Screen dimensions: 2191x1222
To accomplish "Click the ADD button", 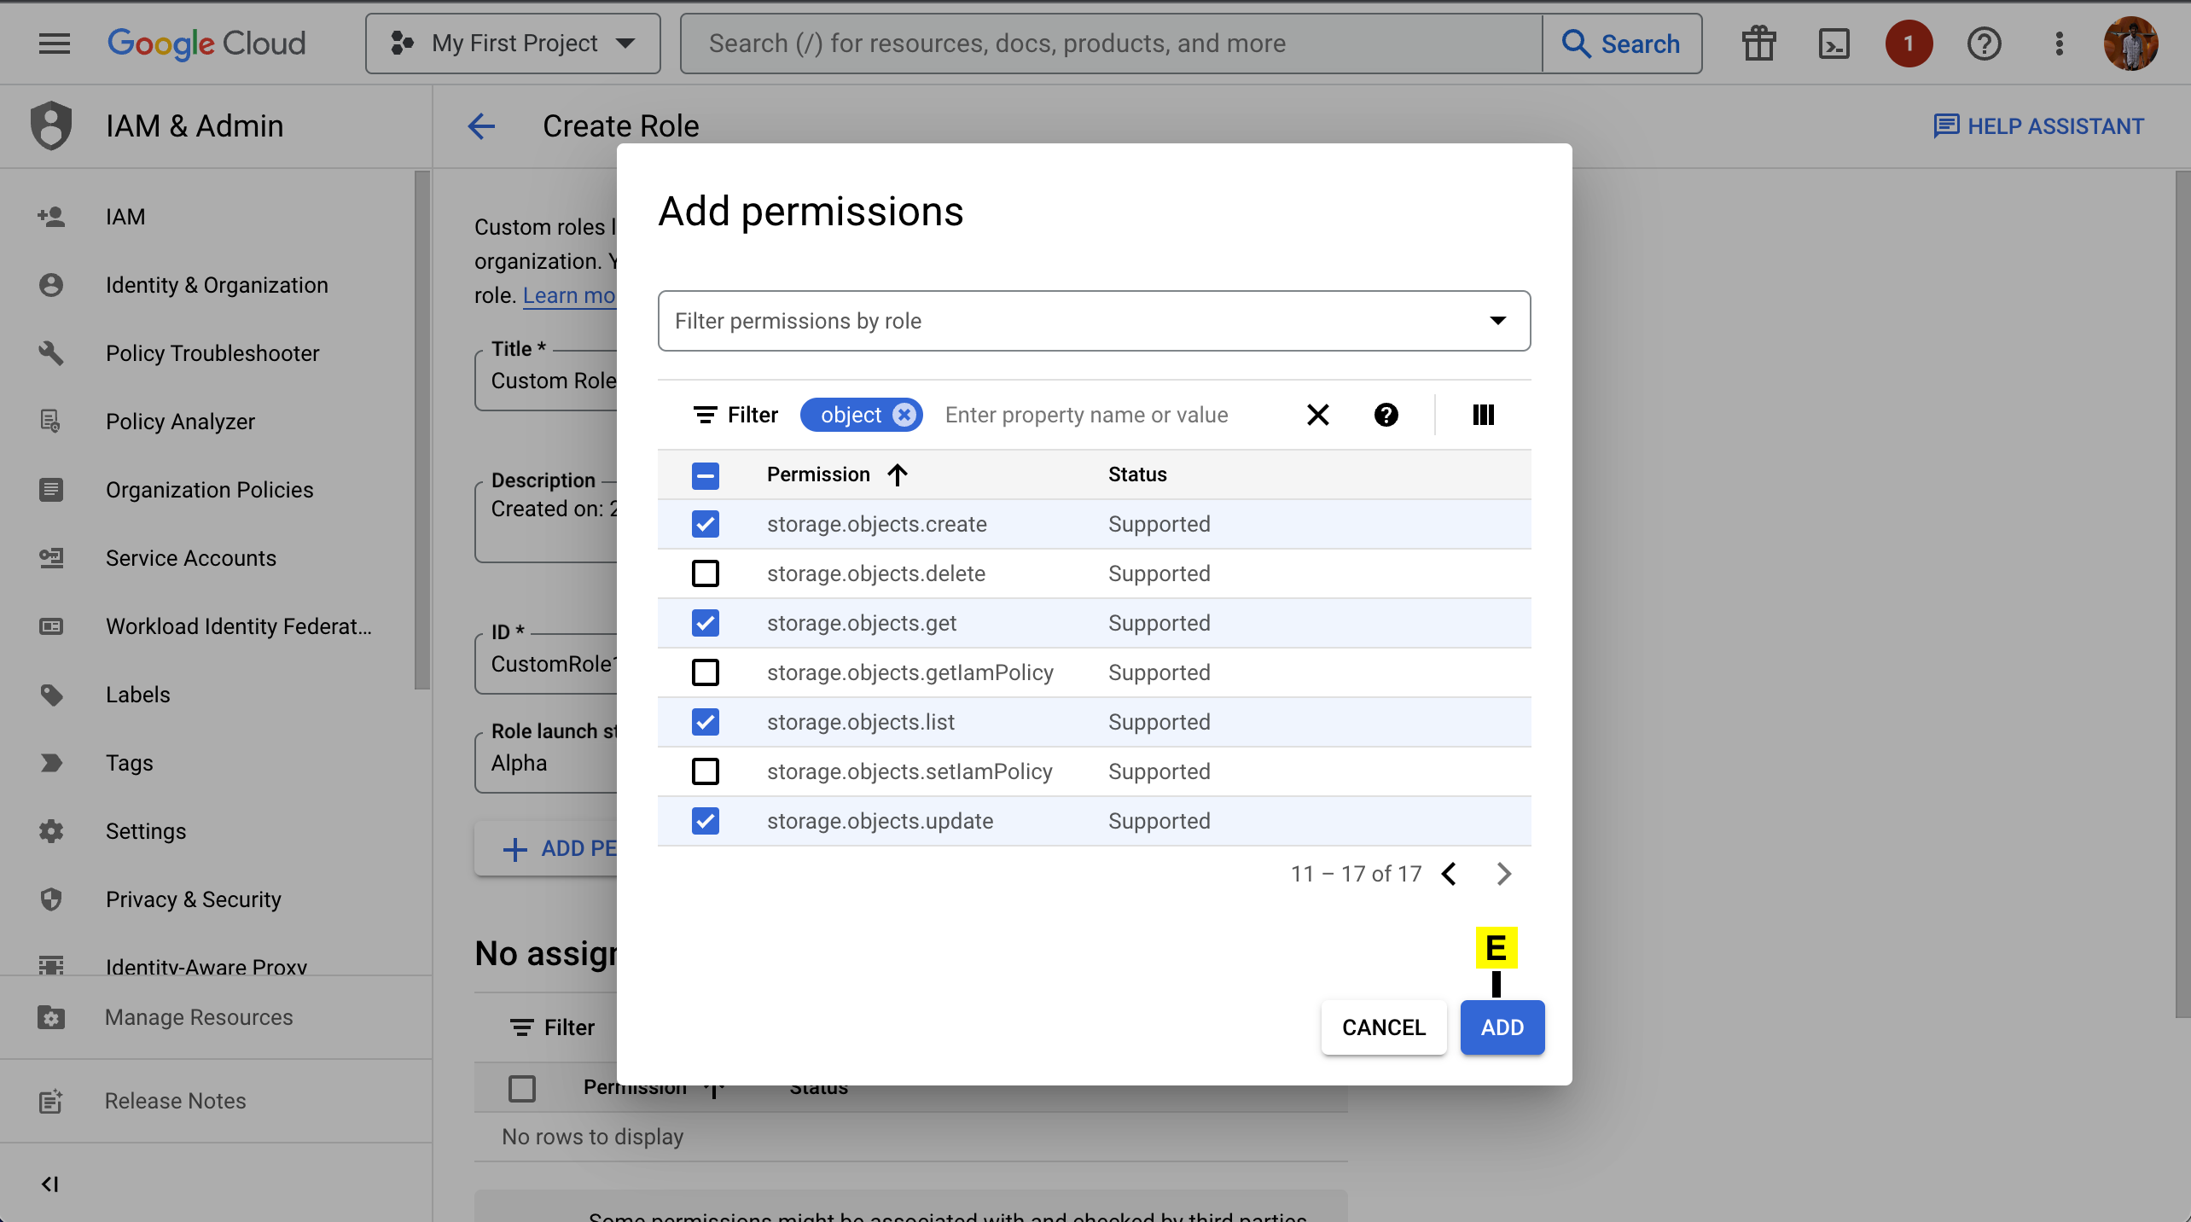I will pos(1502,1027).
